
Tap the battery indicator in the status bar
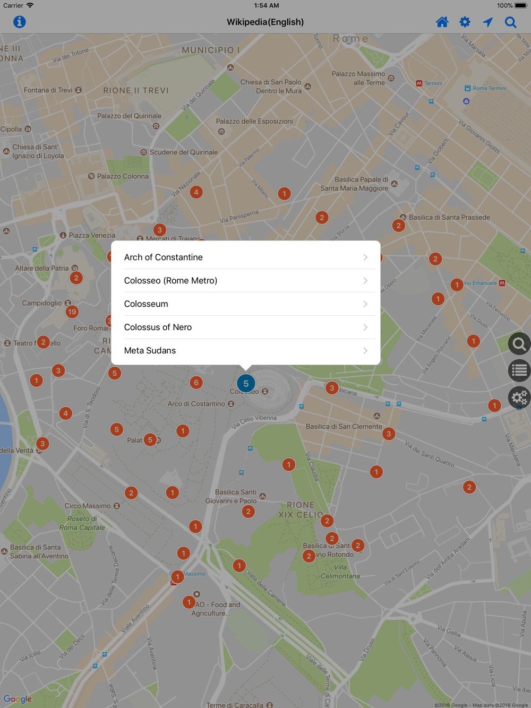[x=520, y=6]
